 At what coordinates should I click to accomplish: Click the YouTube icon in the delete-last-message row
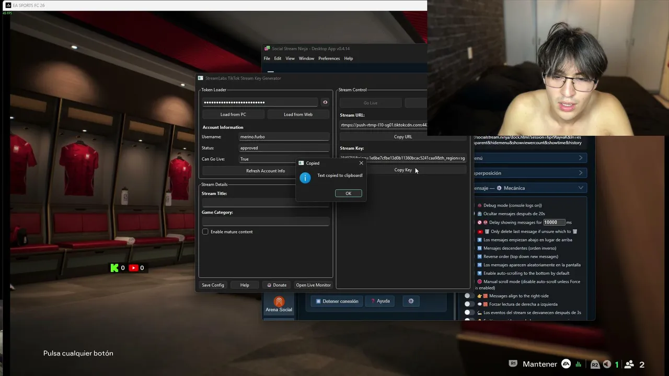pyautogui.click(x=480, y=231)
